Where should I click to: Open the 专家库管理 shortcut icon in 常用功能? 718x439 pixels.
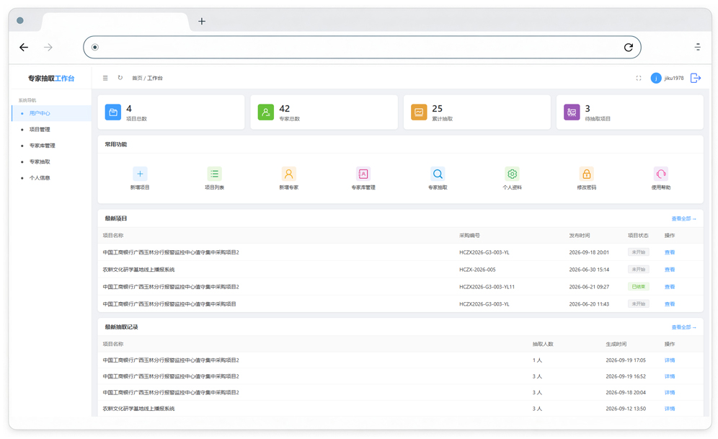pyautogui.click(x=363, y=174)
